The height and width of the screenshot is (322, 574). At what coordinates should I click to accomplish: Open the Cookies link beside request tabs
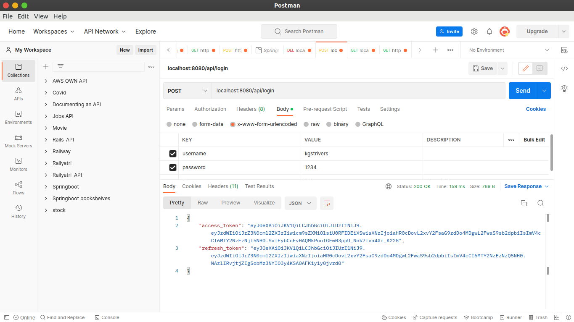[x=536, y=109]
